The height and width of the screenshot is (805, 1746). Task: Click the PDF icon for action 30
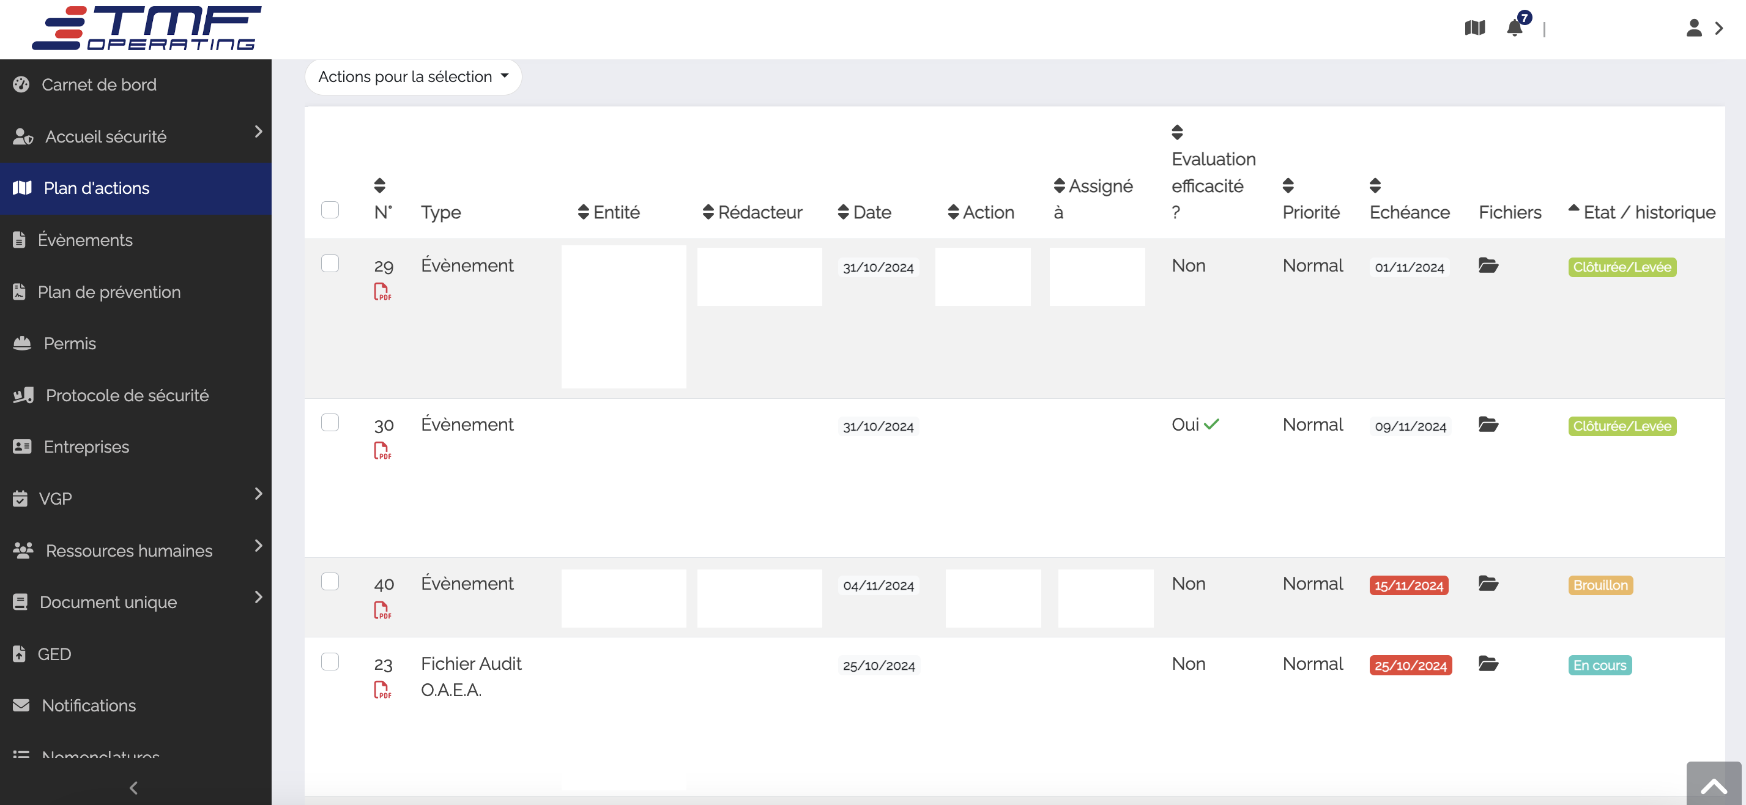pos(383,450)
